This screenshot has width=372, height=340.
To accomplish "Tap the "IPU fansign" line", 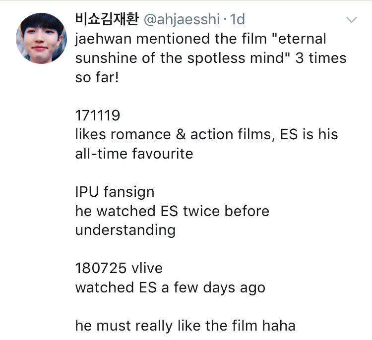I will [115, 192].
